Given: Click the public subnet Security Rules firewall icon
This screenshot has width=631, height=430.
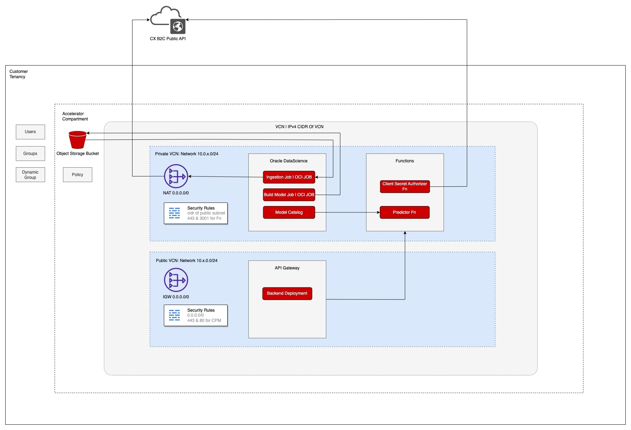Looking at the screenshot, I should tap(174, 315).
